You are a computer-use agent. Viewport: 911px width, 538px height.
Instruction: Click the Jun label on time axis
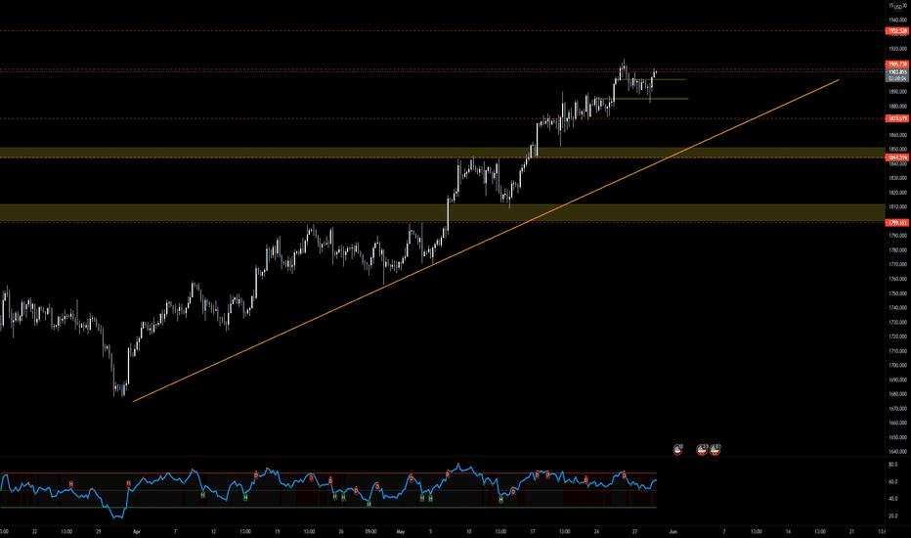click(673, 531)
